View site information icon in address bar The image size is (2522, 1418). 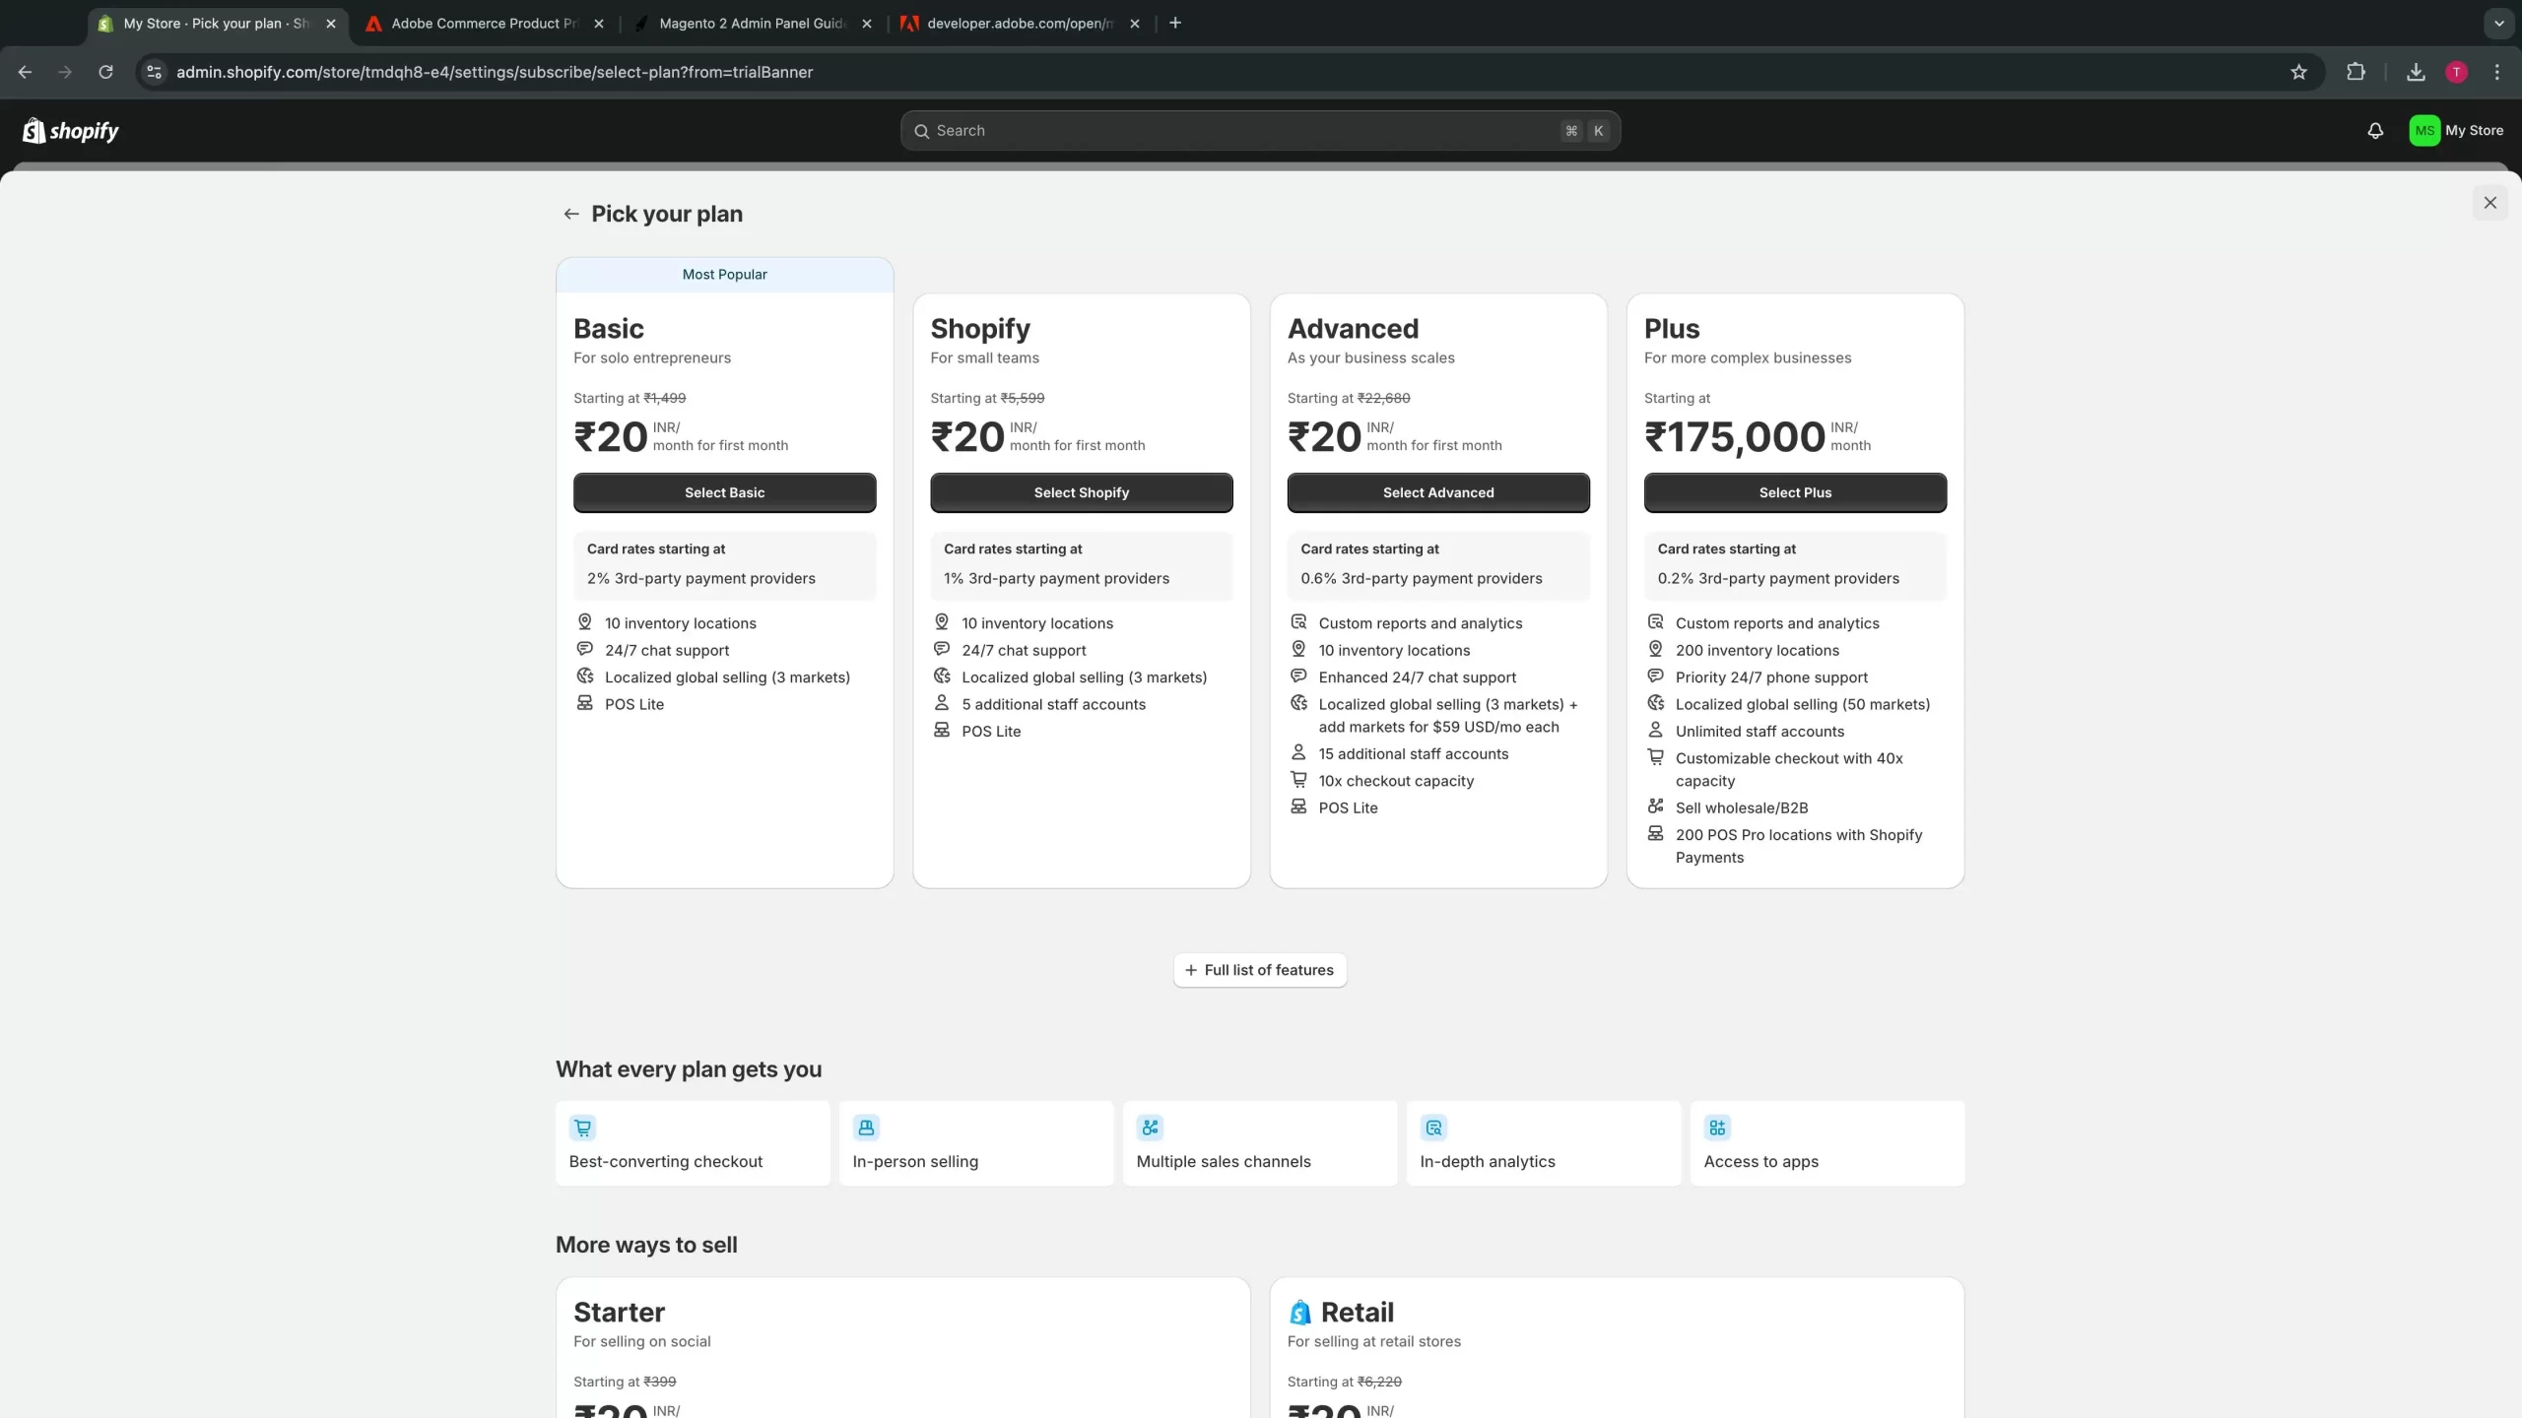click(154, 72)
